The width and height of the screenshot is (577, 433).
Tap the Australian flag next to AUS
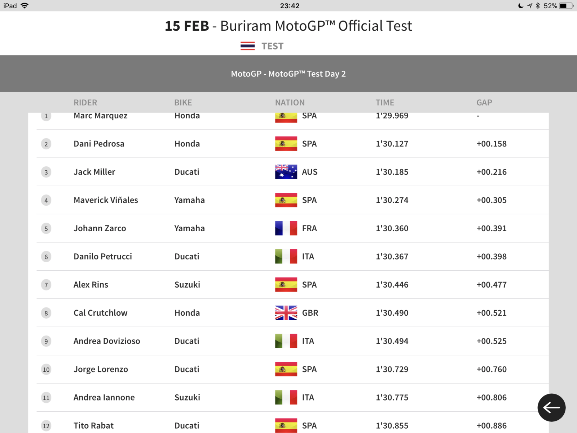pos(286,172)
